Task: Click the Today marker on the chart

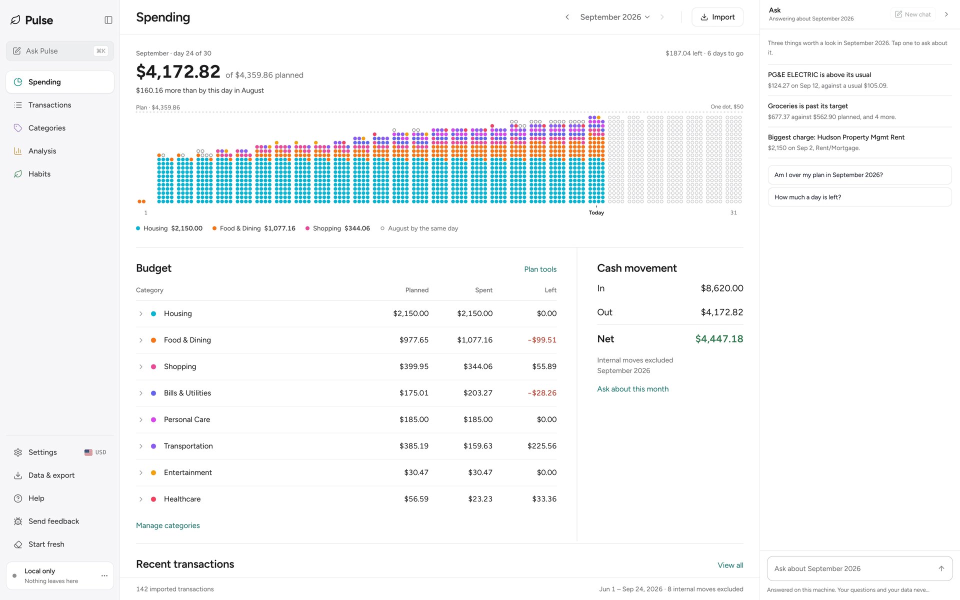Action: 596,212
